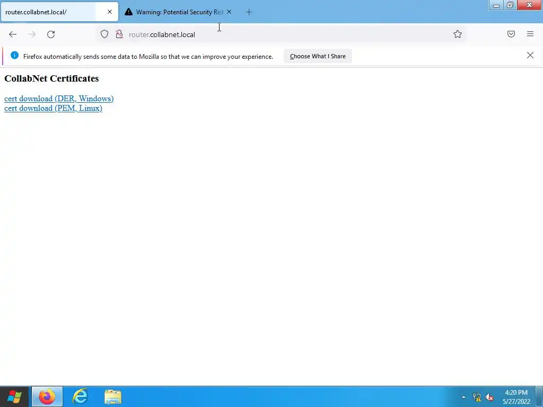Click the insecure connection padlock icon

click(x=119, y=34)
